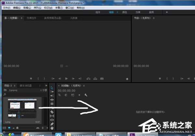Viewport: 195px width, 136px height.
Task: Click Drag Audio Only icon in Source
Action: (67, 66)
